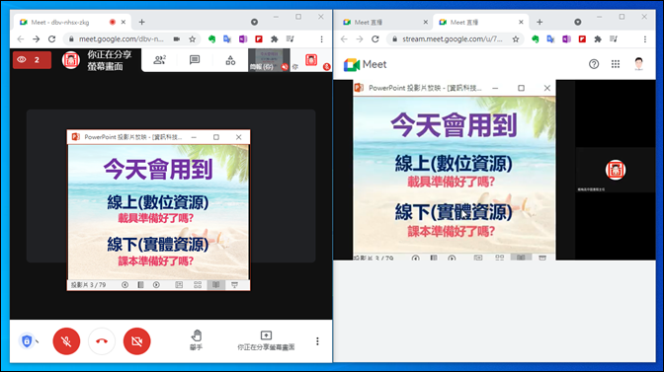Open Chrome three-dot menu in right window
The image size is (664, 372).
(x=645, y=38)
